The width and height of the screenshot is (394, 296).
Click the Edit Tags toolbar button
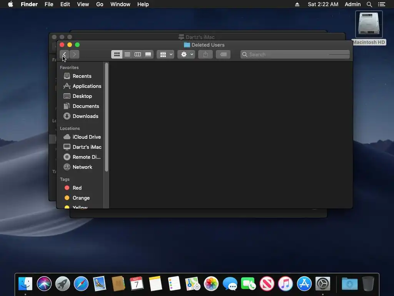click(223, 54)
